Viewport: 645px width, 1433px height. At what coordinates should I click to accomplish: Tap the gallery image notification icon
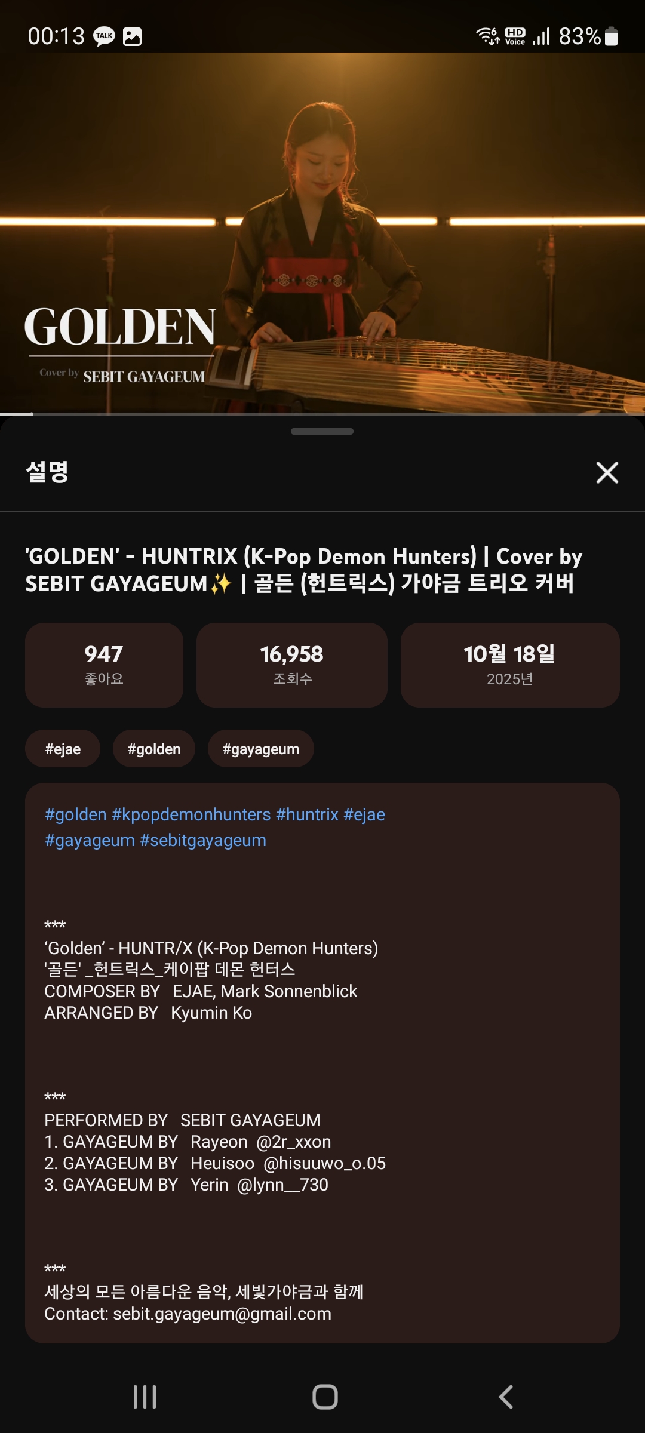pos(132,36)
